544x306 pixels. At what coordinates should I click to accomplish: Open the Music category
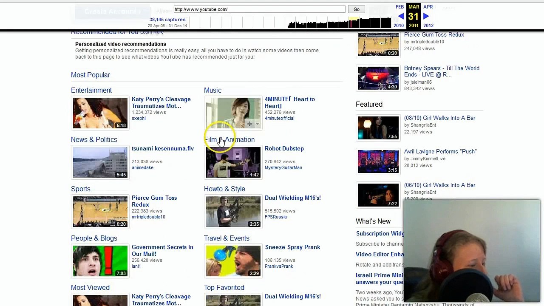(212, 90)
